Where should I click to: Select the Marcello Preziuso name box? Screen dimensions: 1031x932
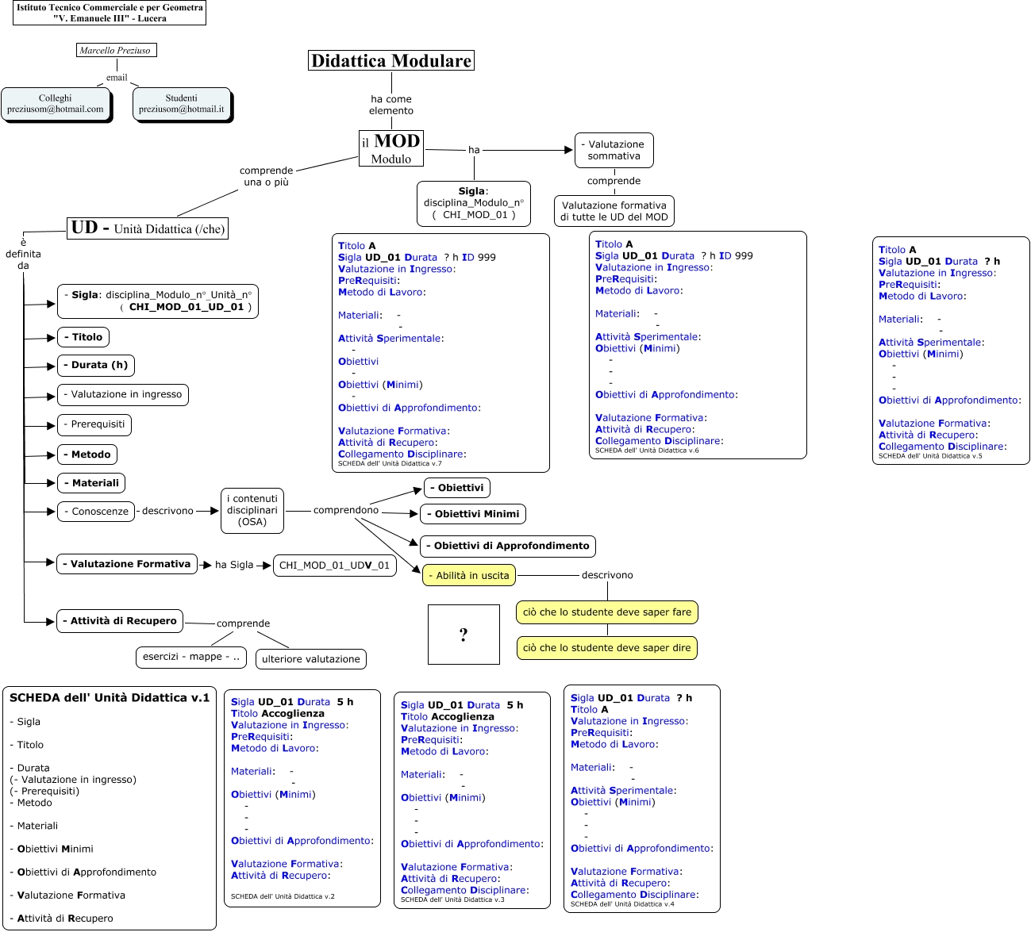point(116,50)
